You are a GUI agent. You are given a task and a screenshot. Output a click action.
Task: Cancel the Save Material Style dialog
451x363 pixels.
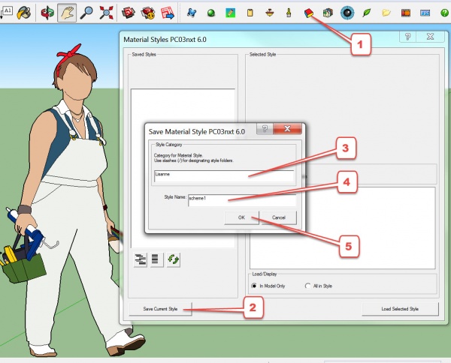pos(278,217)
